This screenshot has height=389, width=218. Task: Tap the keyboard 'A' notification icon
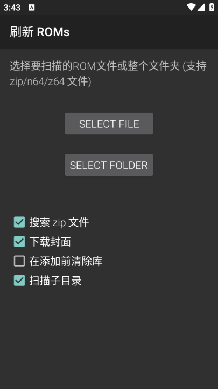(x=32, y=8)
